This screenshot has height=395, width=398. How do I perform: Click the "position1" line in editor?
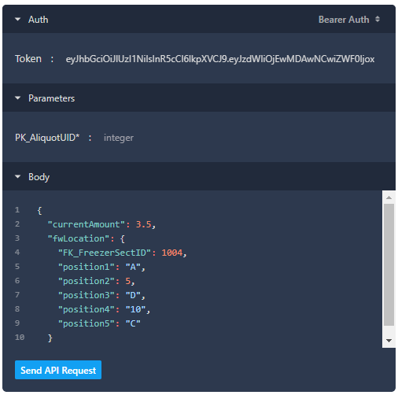click(x=101, y=267)
